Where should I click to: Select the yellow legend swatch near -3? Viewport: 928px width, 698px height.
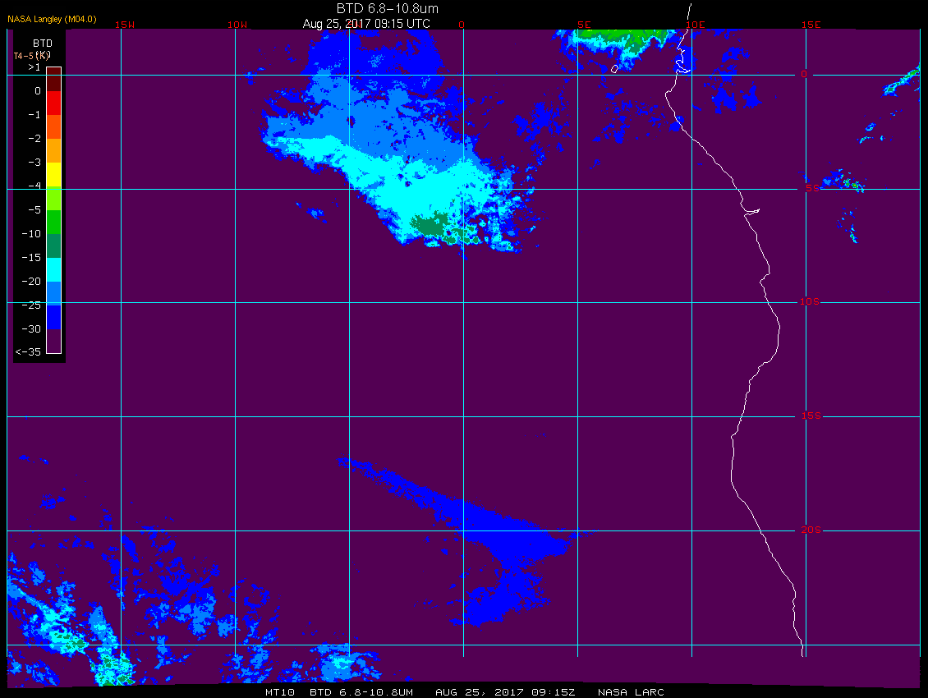(x=54, y=175)
